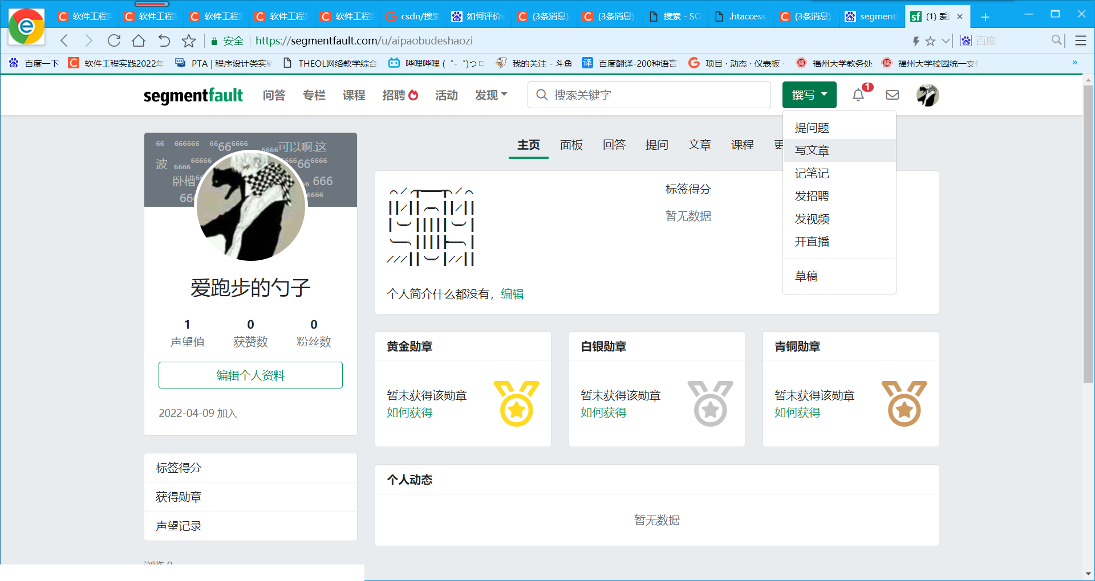Click the 编辑 link in personal intro
Image resolution: width=1095 pixels, height=581 pixels.
[512, 294]
